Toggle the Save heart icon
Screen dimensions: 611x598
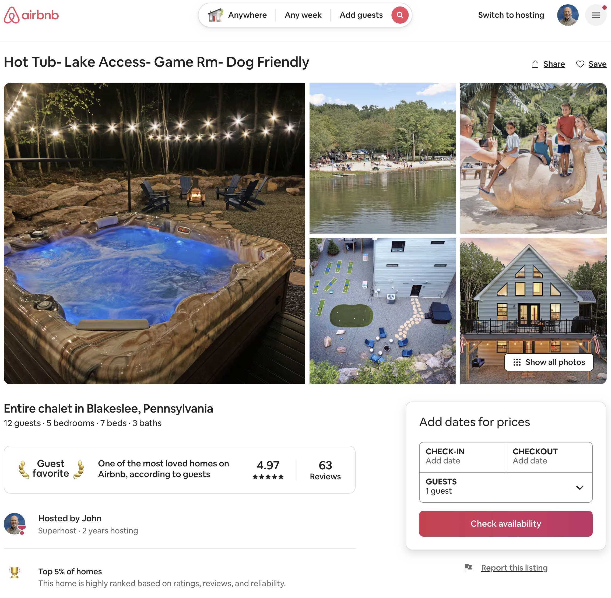click(580, 64)
